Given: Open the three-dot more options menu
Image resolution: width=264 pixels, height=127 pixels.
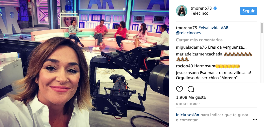Looking at the screenshot, I should [255, 120].
